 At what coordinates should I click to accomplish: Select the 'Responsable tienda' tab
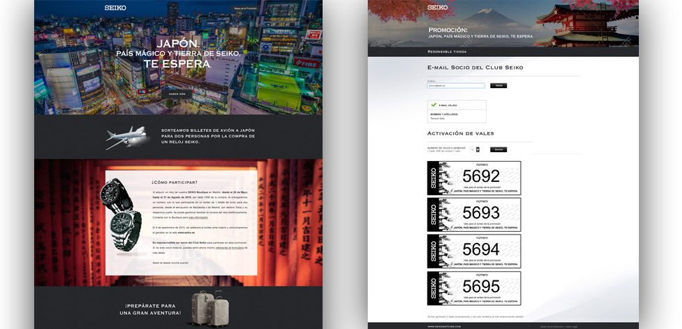click(x=447, y=51)
